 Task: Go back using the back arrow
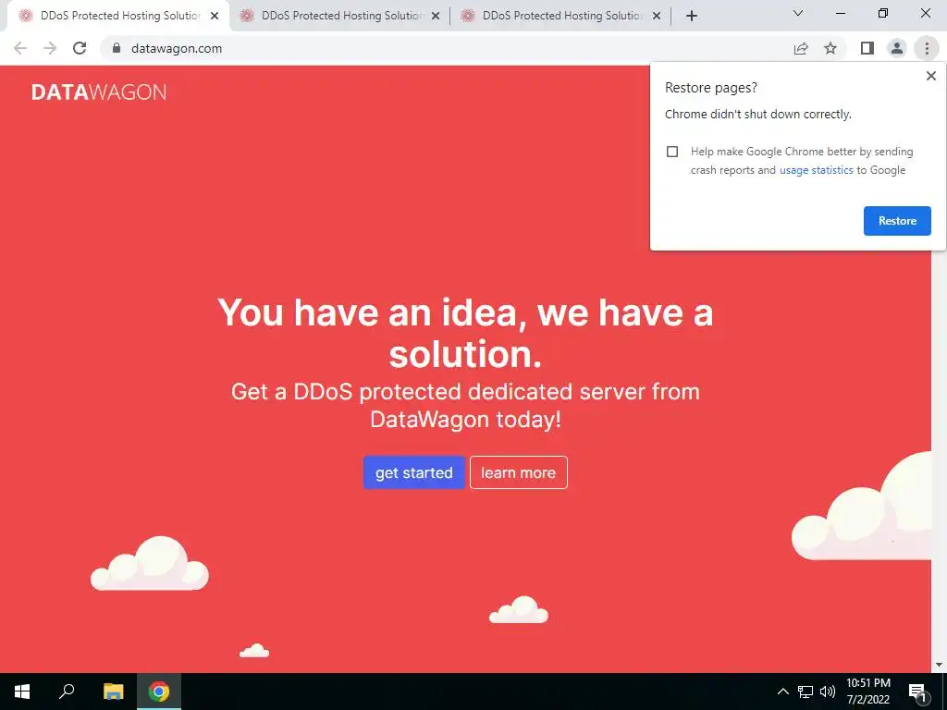pyautogui.click(x=20, y=48)
